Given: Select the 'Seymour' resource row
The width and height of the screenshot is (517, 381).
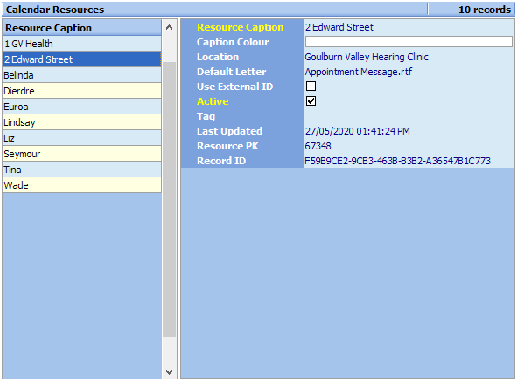Looking at the screenshot, I should click(81, 154).
